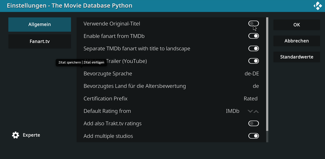Select the Default Rating from label
325x159 pixels.
tap(107, 111)
